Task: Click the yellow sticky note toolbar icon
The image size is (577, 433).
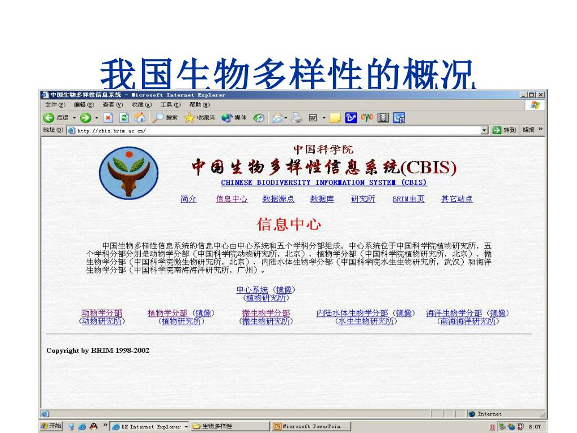Action: coord(335,118)
